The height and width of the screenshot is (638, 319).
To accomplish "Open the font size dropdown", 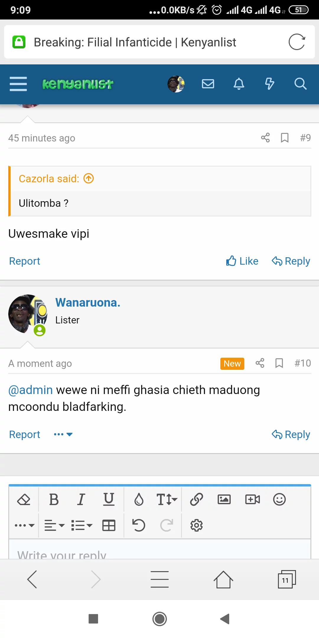I will point(167,499).
